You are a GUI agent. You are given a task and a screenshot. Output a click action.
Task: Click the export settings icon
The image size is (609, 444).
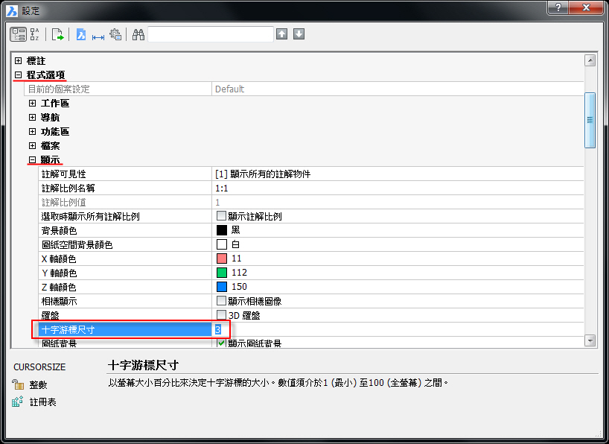point(57,34)
